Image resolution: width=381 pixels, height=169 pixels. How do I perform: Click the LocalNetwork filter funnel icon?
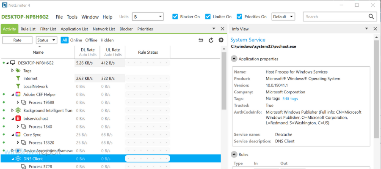[18, 86]
